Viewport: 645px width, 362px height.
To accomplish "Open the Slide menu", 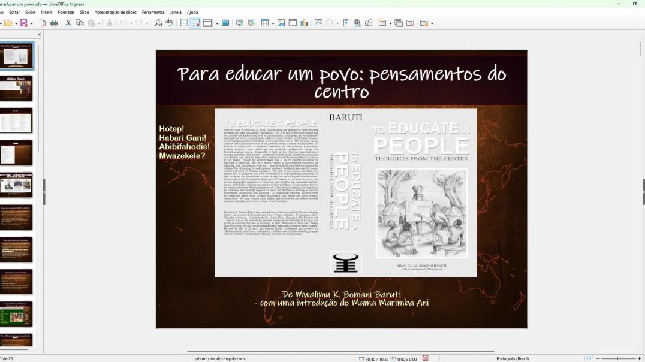I will coord(85,13).
